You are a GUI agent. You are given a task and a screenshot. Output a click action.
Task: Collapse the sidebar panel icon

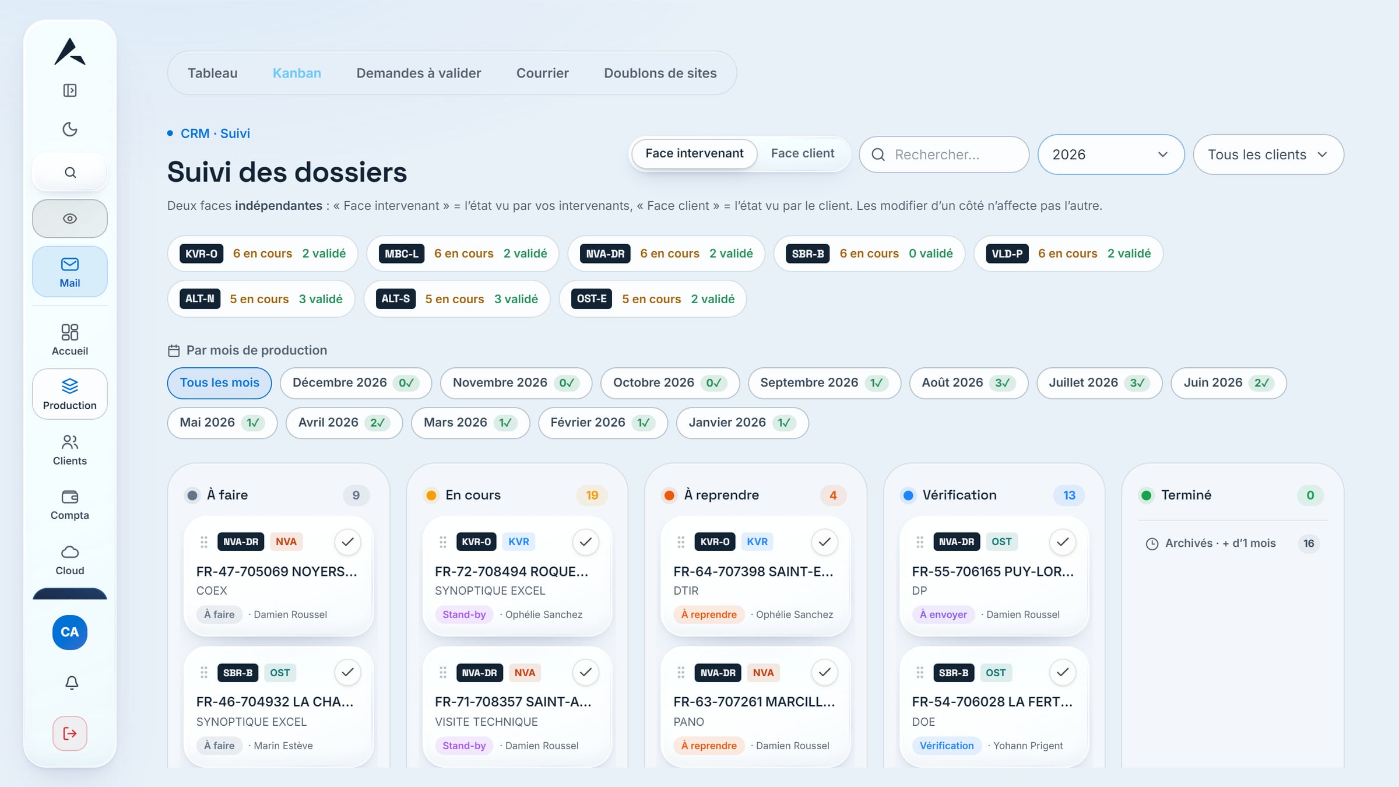click(70, 90)
